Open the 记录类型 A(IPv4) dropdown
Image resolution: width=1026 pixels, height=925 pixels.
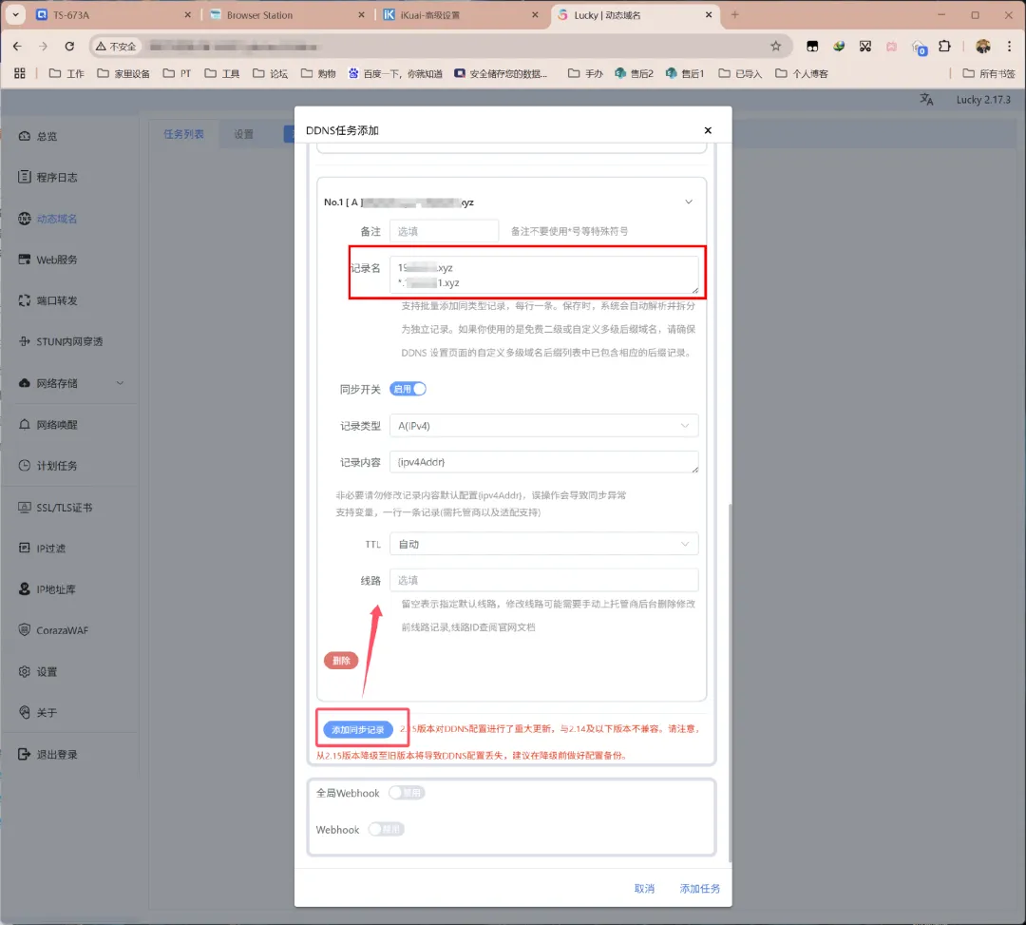tap(543, 426)
